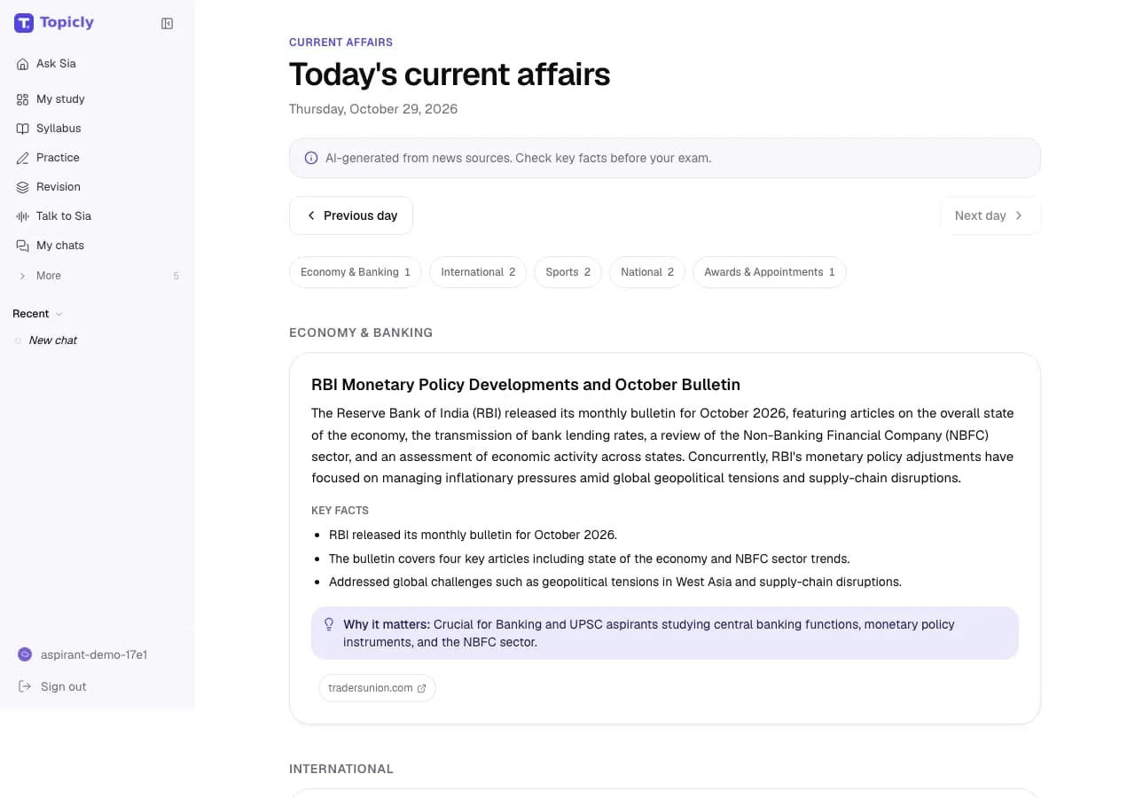This screenshot has height=798, width=1135.
Task: Click the Revision layers icon
Action: tap(23, 187)
